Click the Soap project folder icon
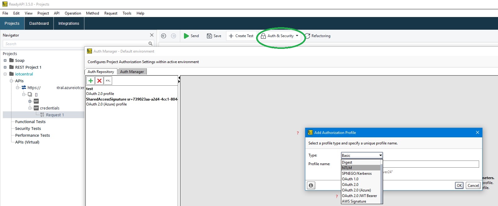The width and height of the screenshot is (498, 206). click(11, 60)
